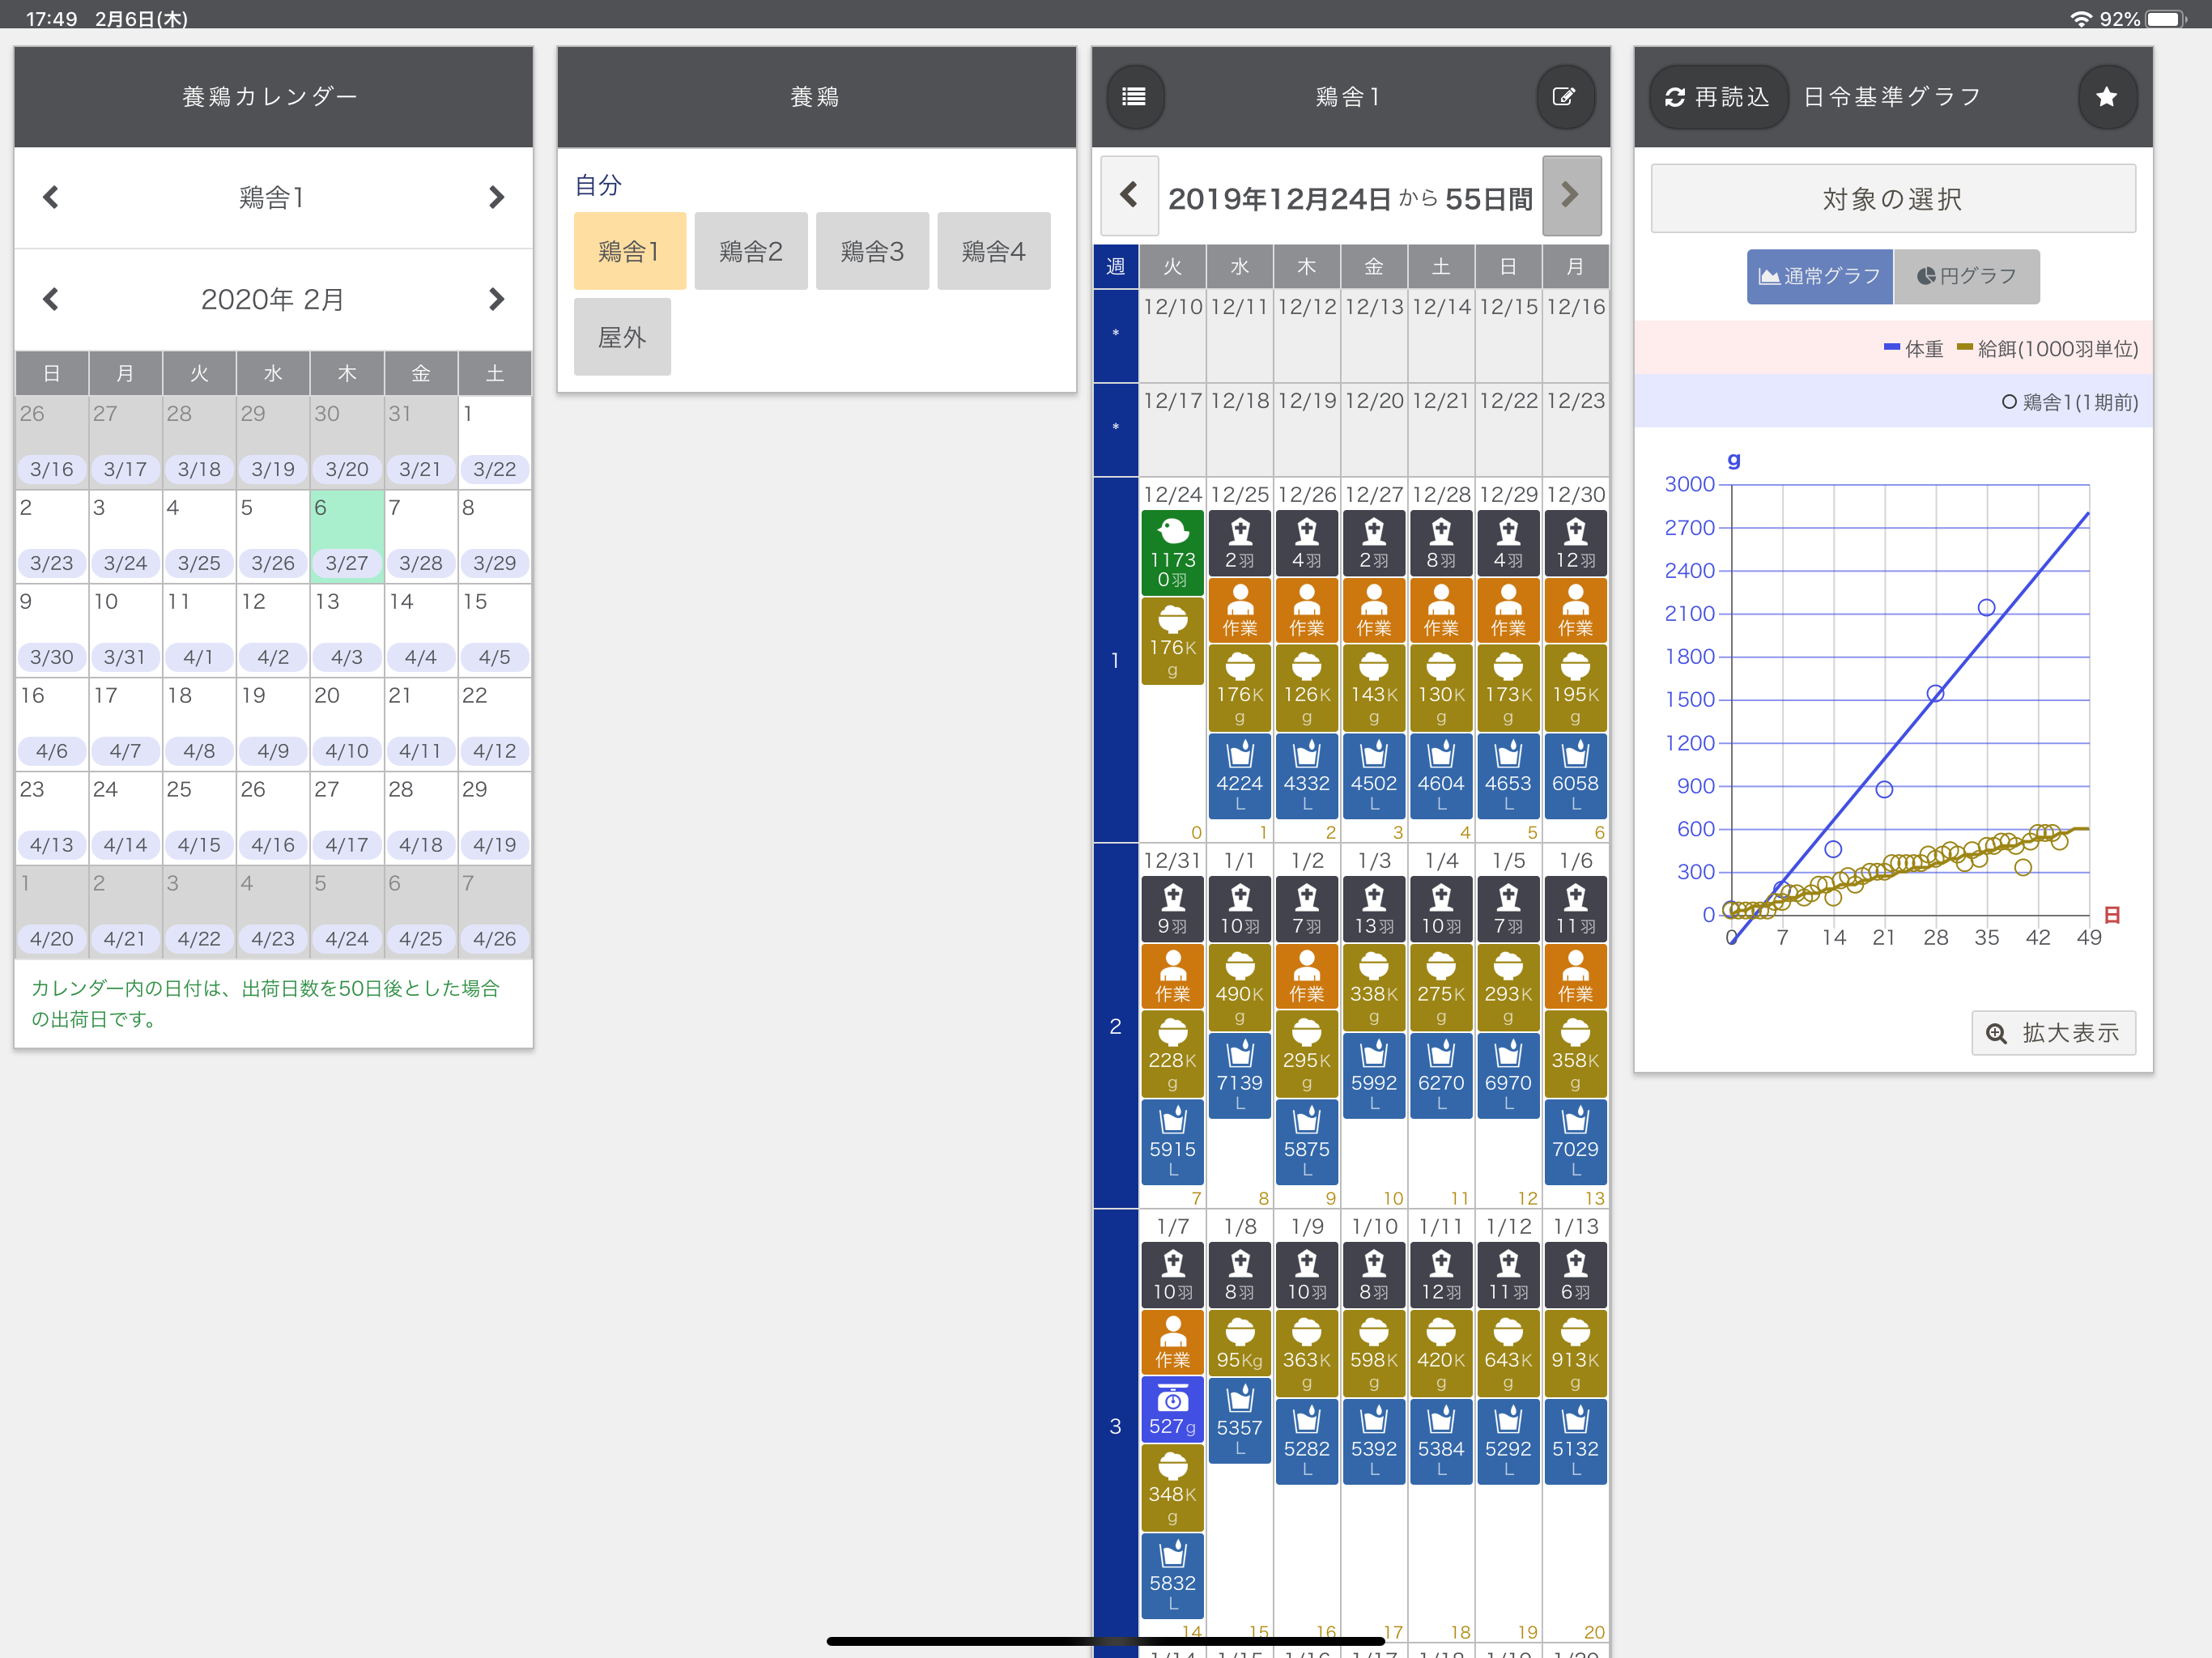
Task: Tap the star favorite icon in graph panel
Action: [x=2106, y=97]
